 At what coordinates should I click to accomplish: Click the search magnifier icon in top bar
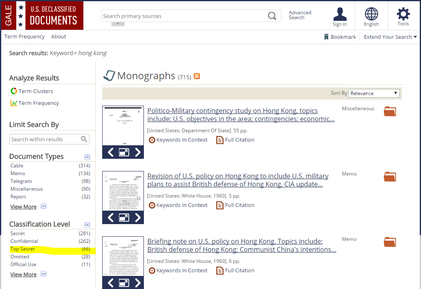pos(272,16)
